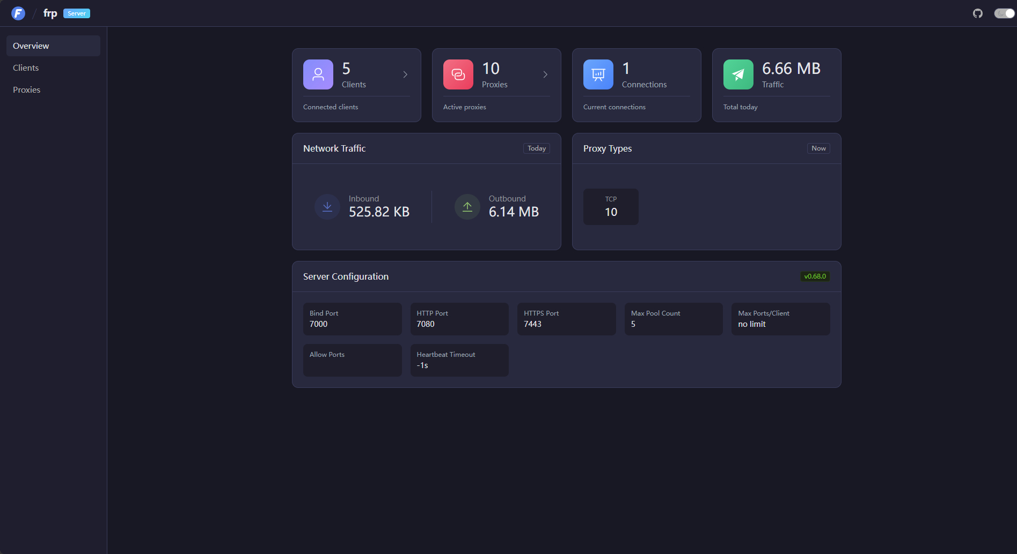Click the HTTPS Port 7443 value

[x=532, y=324]
